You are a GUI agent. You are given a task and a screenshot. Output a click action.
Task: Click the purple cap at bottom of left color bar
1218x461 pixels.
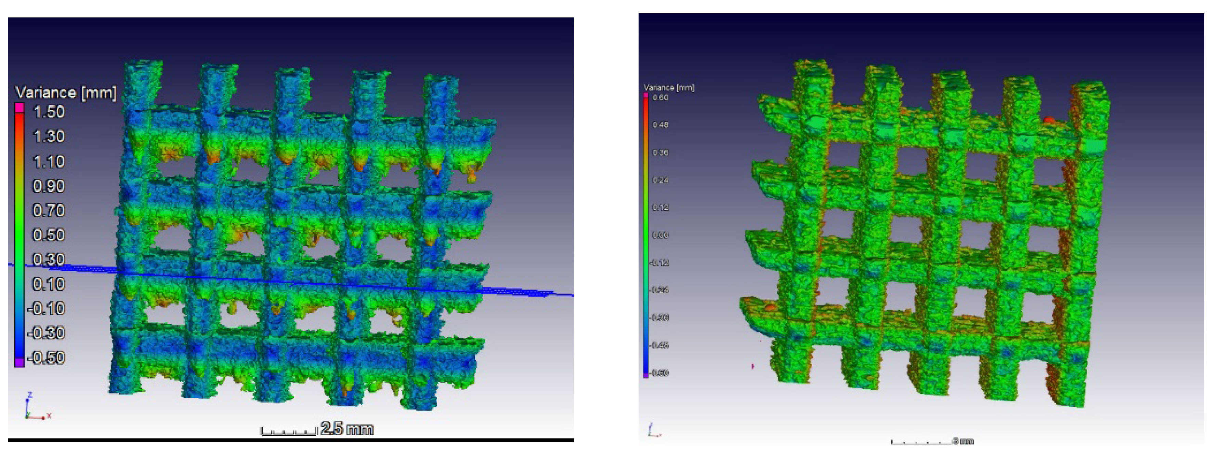[x=19, y=362]
